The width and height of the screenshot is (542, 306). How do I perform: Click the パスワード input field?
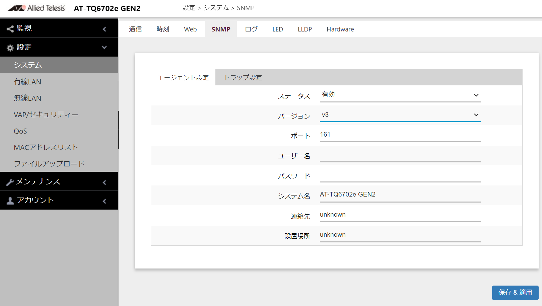coord(400,175)
